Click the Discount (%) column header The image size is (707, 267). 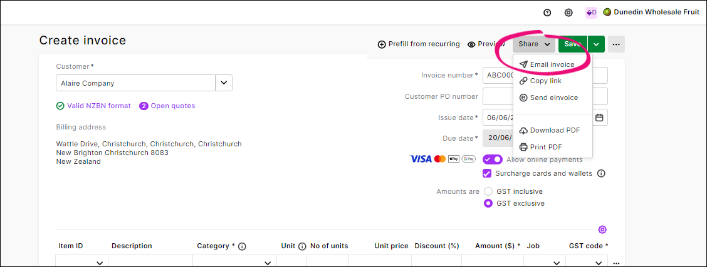click(436, 246)
